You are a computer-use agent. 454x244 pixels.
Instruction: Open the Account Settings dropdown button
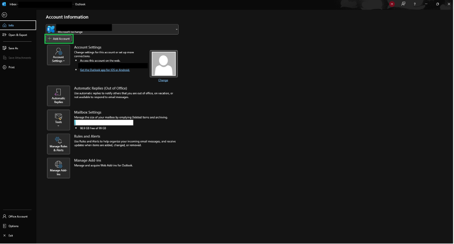(59, 55)
